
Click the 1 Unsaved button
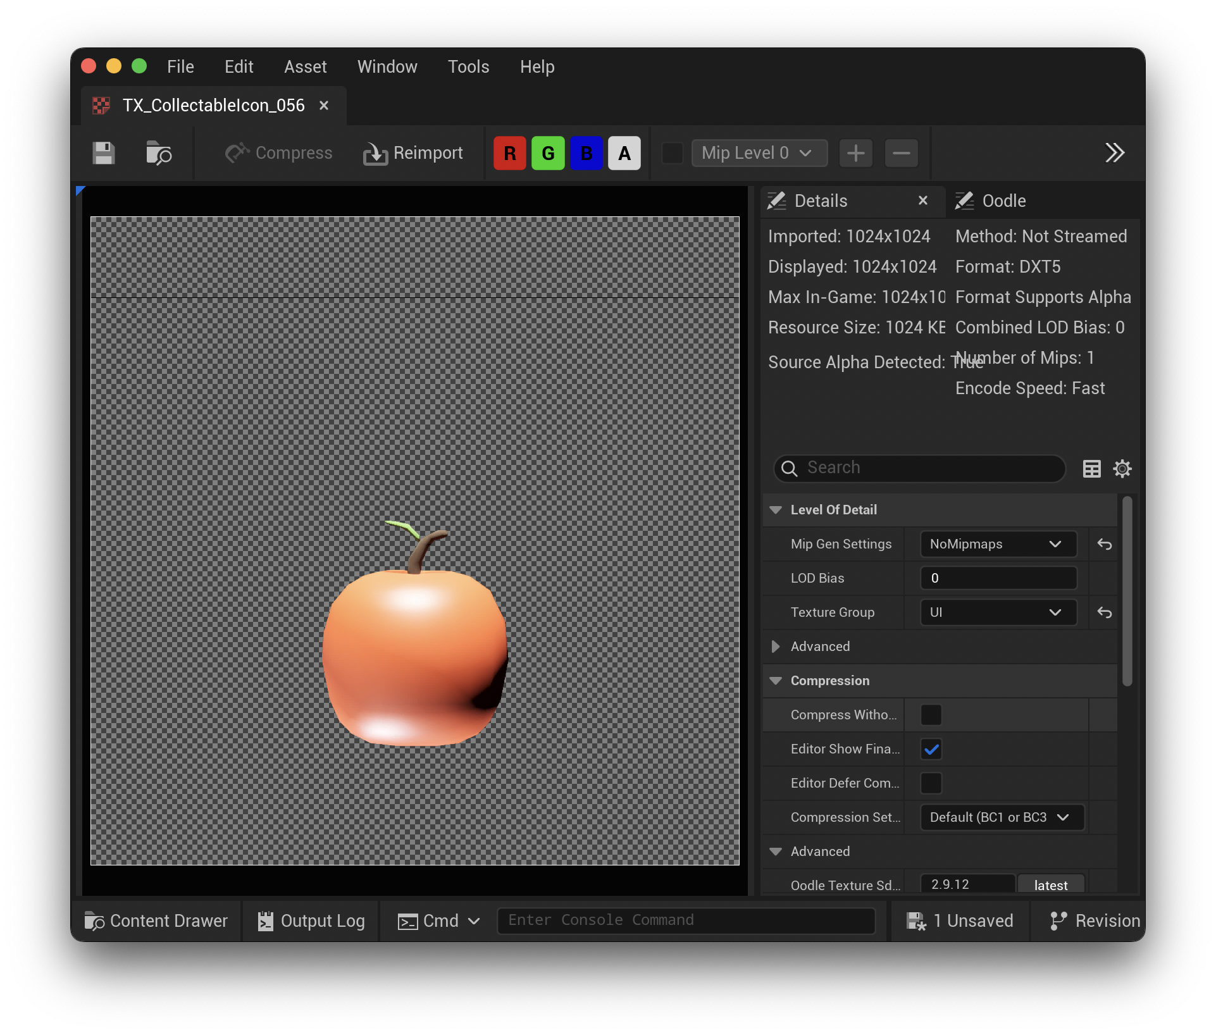(960, 920)
